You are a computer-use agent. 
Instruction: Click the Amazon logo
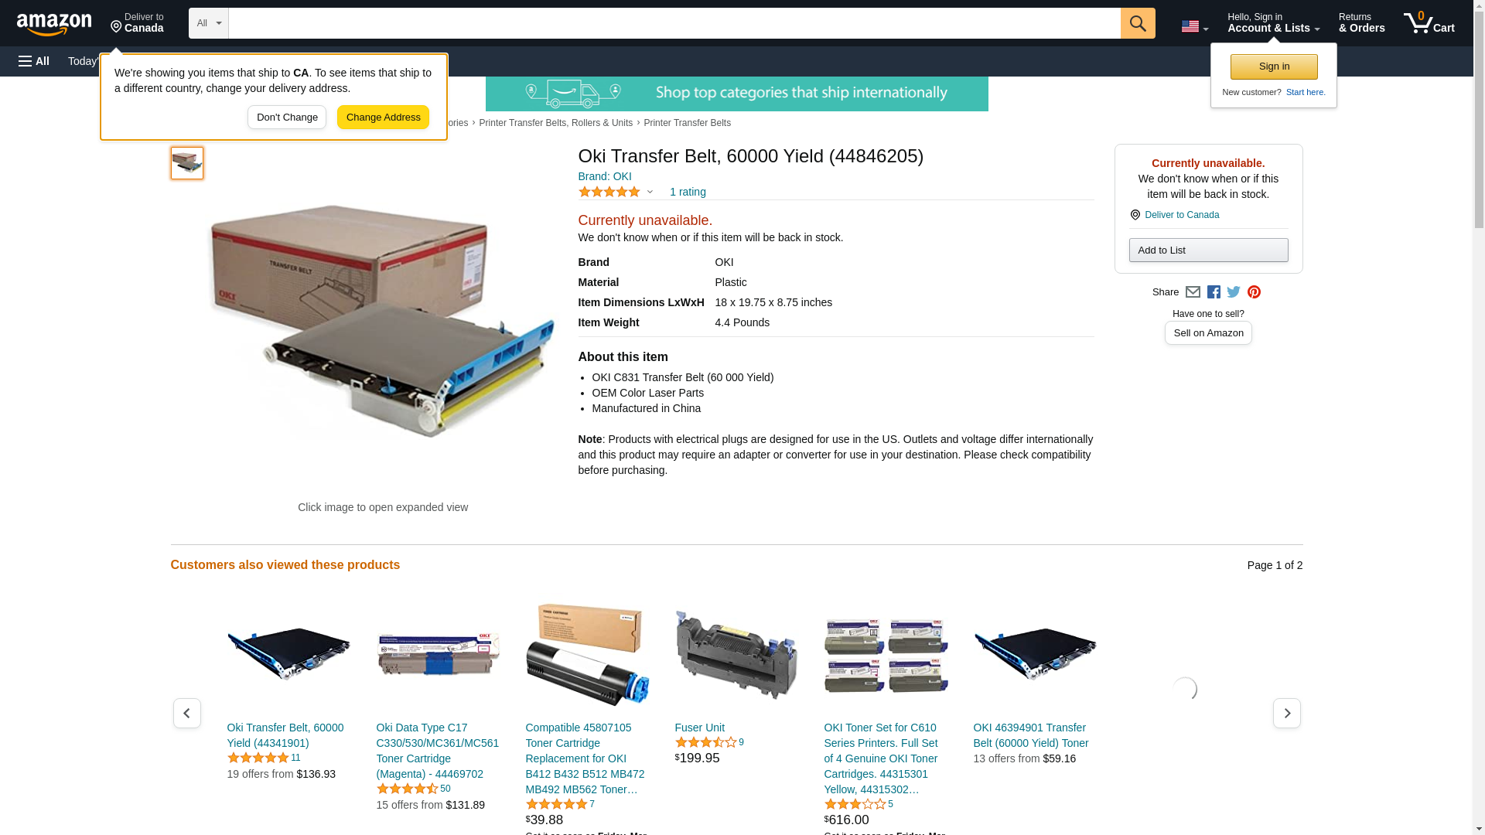coord(54,24)
